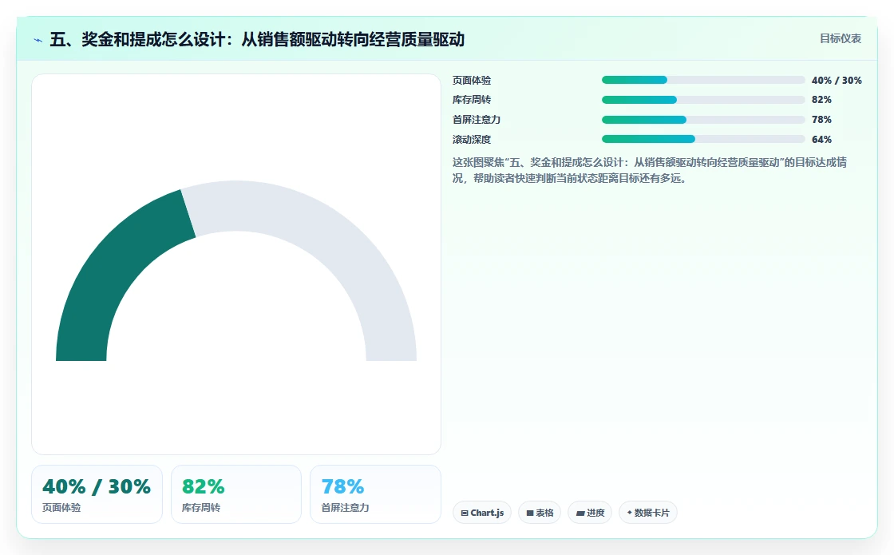Click the 40% / 30% value in progress list

[x=837, y=81]
